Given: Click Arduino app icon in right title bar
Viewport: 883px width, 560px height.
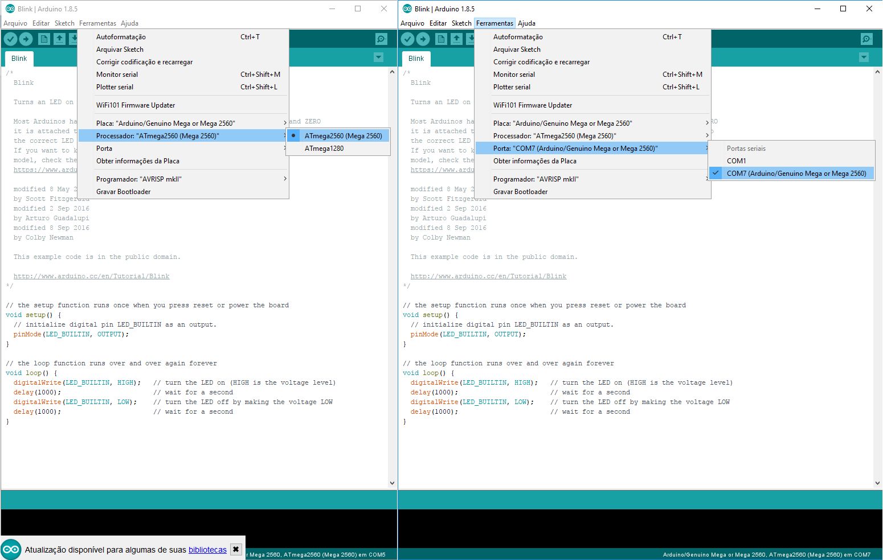Looking at the screenshot, I should point(407,9).
